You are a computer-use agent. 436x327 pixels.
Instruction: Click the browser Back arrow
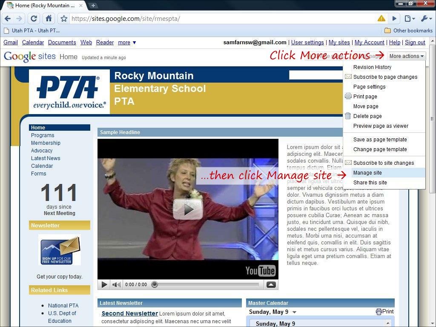[8, 19]
